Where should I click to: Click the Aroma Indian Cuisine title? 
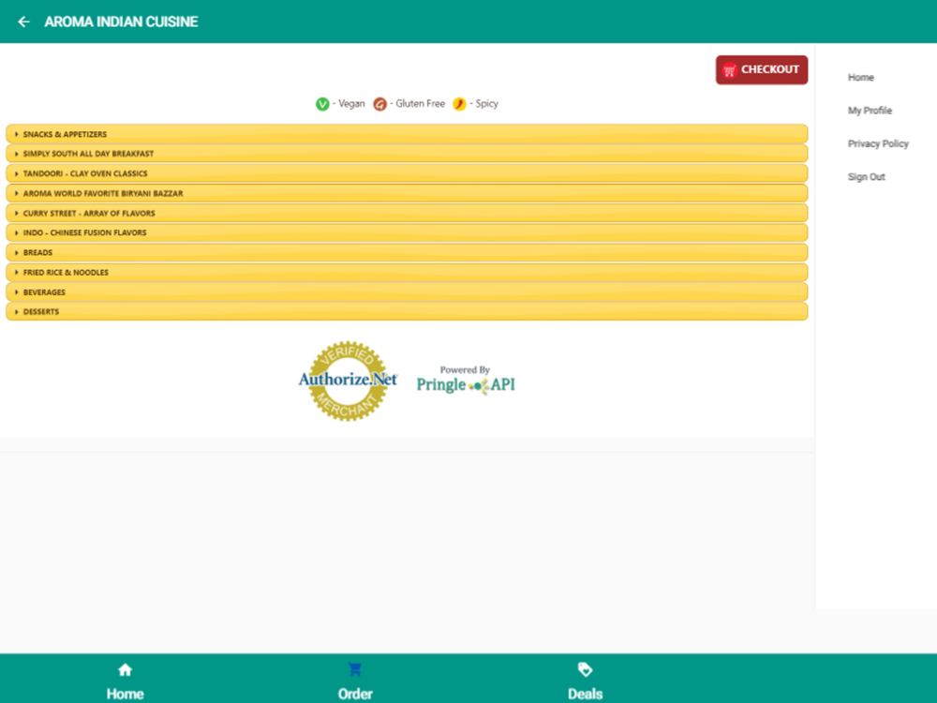coord(121,22)
